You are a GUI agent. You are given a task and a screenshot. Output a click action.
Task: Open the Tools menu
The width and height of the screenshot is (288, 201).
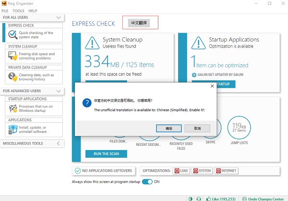(18, 11)
